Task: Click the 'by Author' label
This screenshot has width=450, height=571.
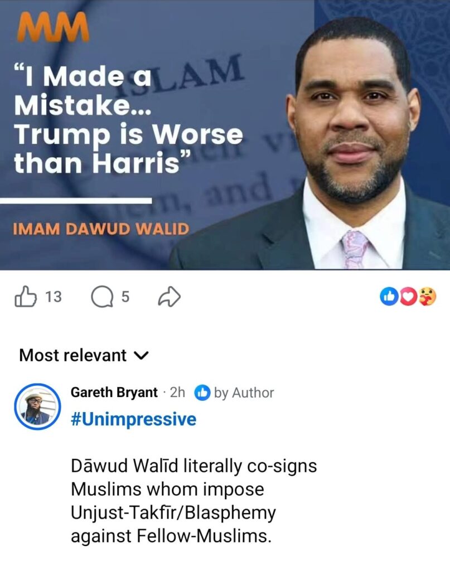Action: 244,393
